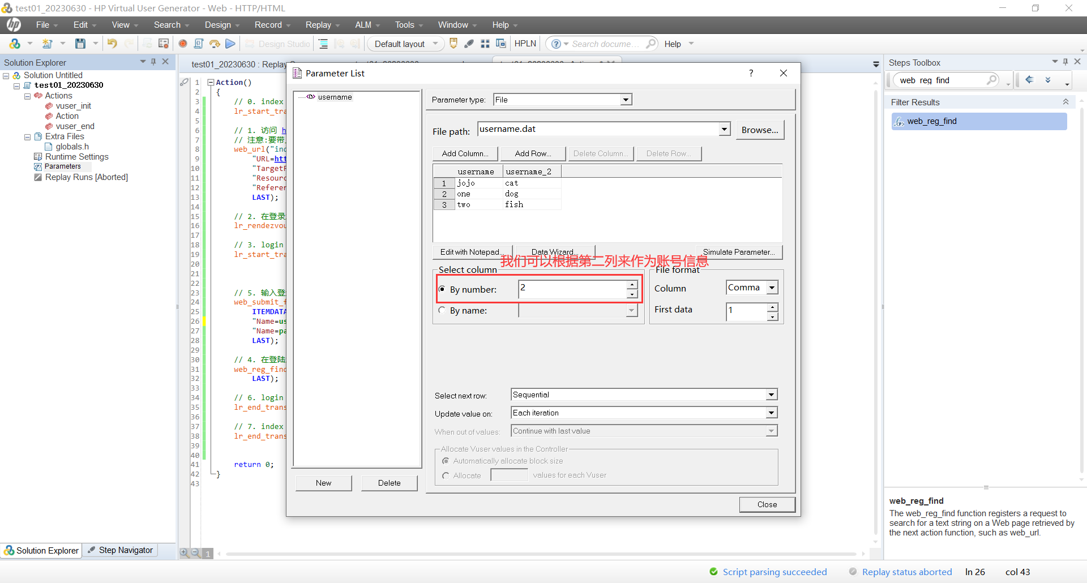Click the zoom-out icon below the editor
Viewport: 1087px width, 583px height.
[x=195, y=553]
